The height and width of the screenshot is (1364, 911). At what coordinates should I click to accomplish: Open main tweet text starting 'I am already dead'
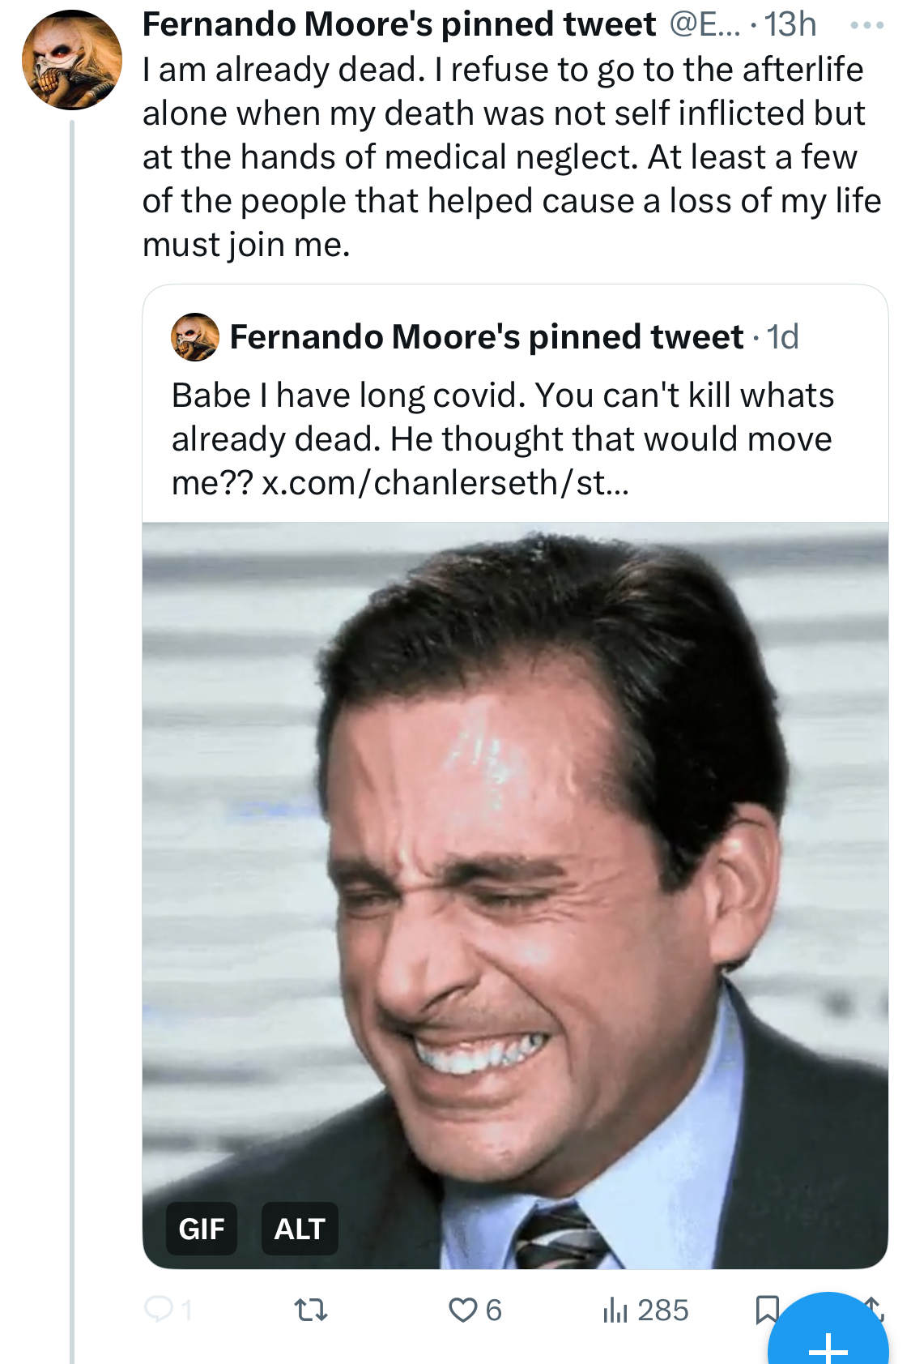(512, 156)
